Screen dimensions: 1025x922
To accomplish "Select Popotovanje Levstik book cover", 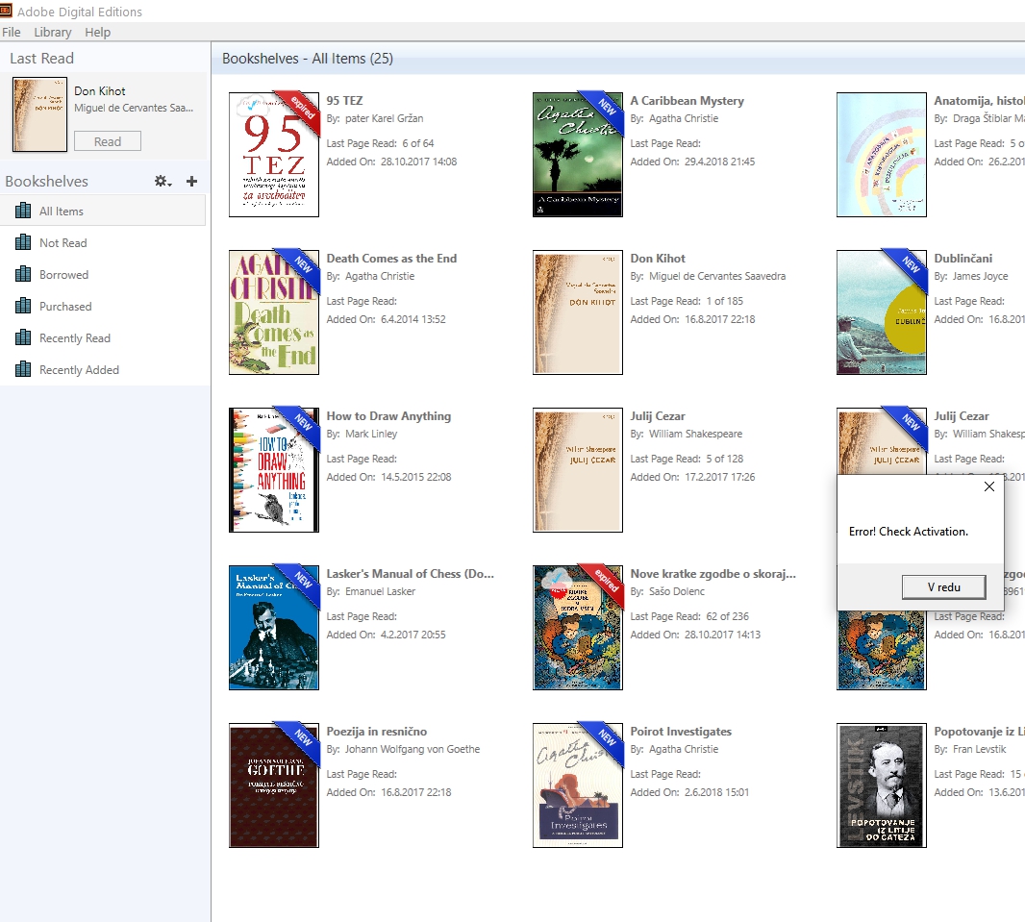I will (881, 785).
